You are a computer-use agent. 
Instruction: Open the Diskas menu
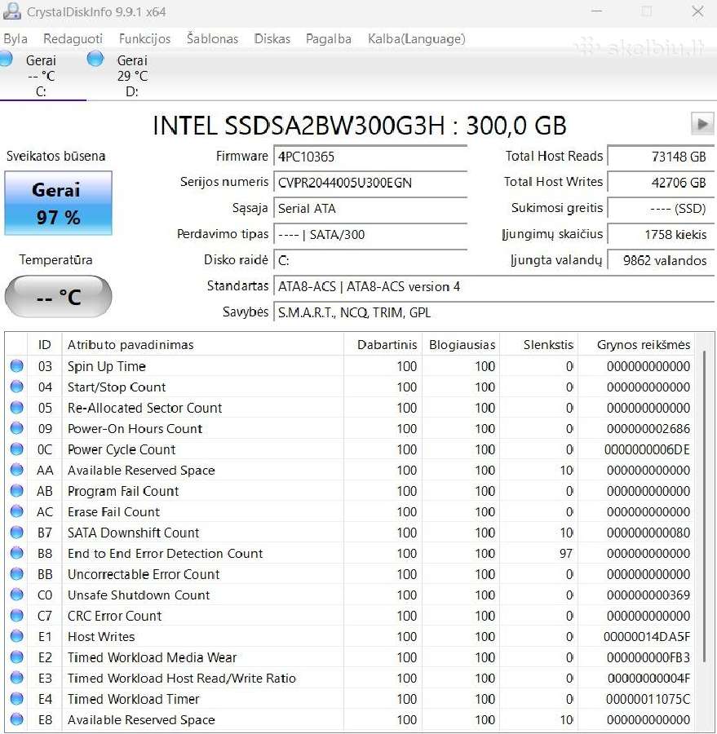coord(272,39)
